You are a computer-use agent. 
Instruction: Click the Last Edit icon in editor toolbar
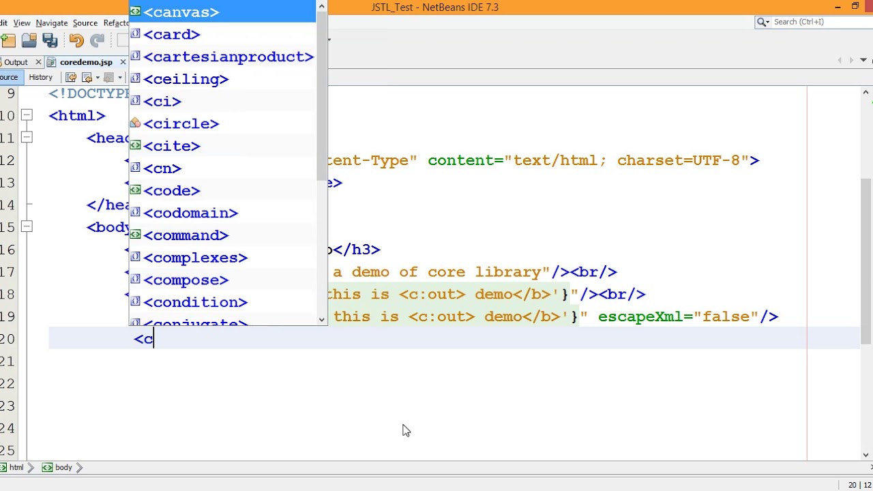(71, 77)
